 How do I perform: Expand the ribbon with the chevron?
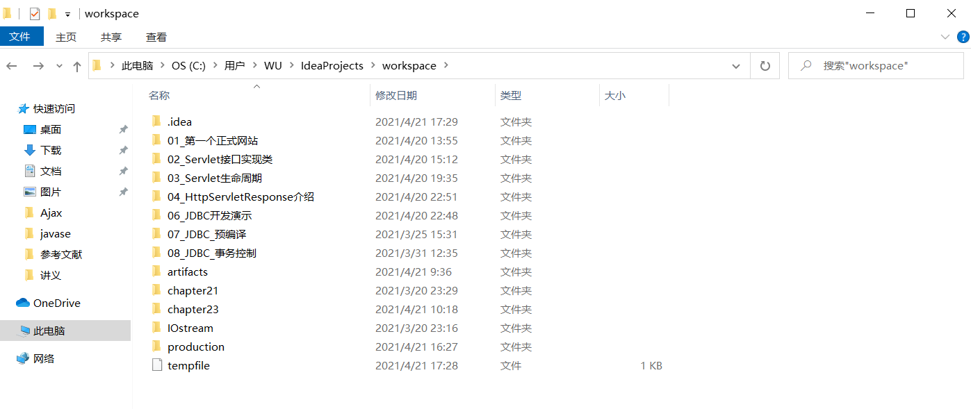tap(945, 37)
